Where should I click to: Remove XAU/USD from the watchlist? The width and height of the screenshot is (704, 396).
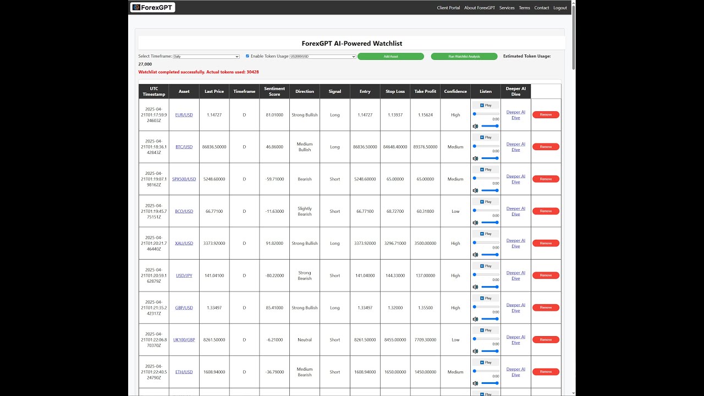click(546, 243)
